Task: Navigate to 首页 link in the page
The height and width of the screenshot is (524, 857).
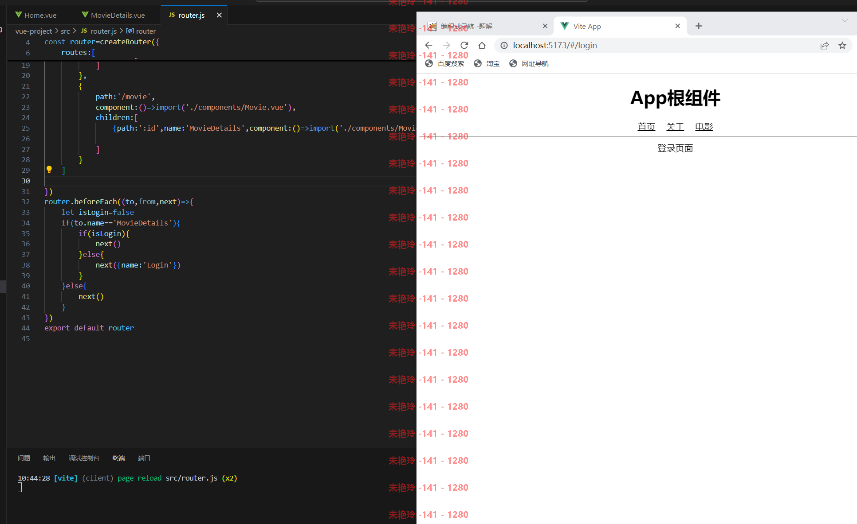Action: (x=646, y=127)
